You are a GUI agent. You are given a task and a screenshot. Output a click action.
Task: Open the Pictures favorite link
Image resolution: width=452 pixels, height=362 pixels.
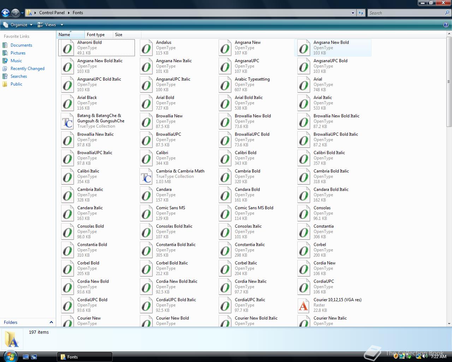point(18,53)
